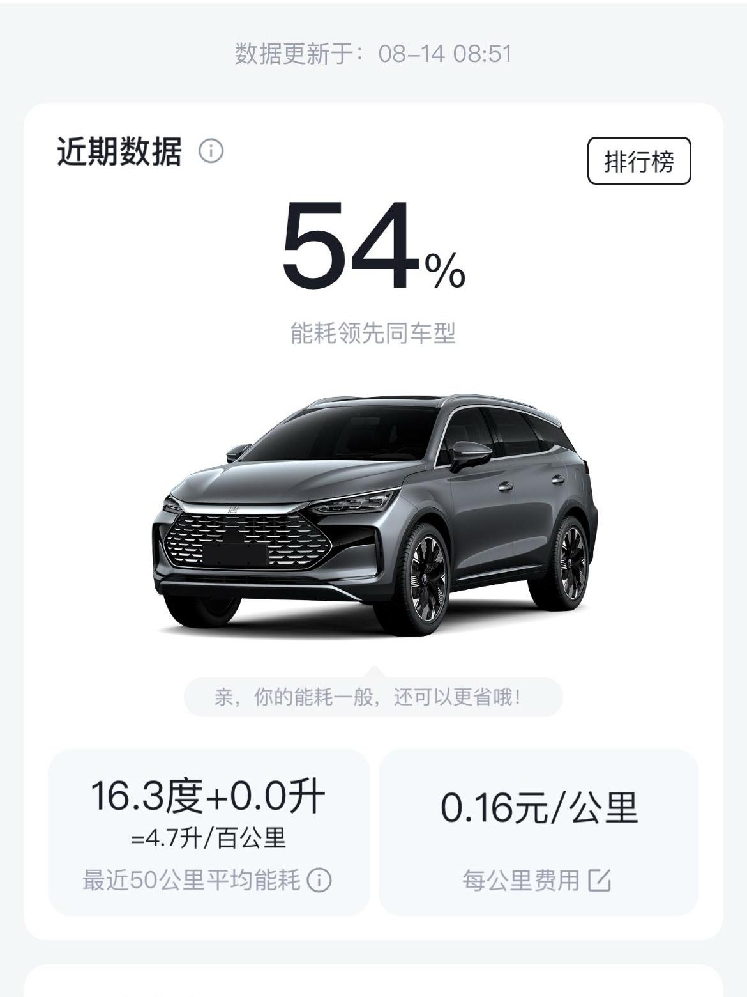Tap the =4.7升/百公里 equivalent text

(208, 838)
